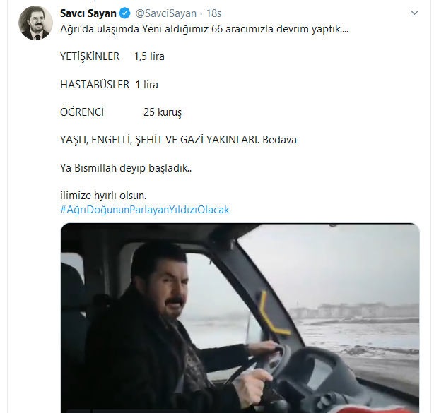The image size is (434, 413).
Task: Play the embedded video of the driver
Action: (240, 318)
